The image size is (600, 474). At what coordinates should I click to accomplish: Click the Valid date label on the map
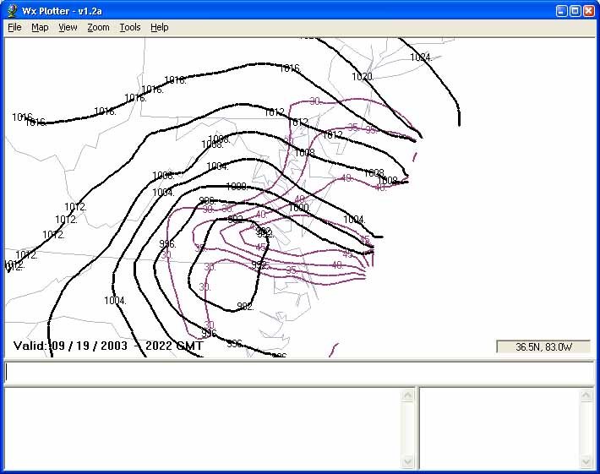click(x=110, y=346)
